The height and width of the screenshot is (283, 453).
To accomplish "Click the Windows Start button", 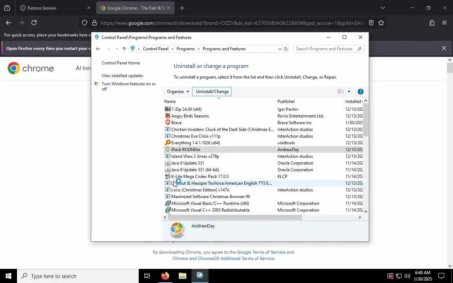I will (8, 276).
